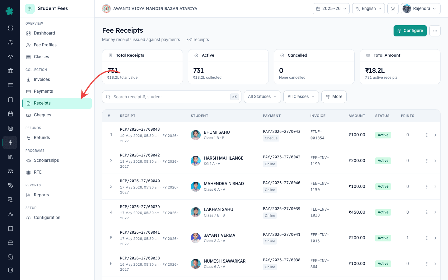The image size is (448, 280).
Task: Expand receipt row of JAYANT VERMA via chevron
Action: point(435,238)
